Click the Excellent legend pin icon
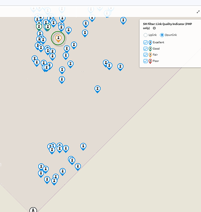The width and height of the screenshot is (201, 212). pos(150,42)
